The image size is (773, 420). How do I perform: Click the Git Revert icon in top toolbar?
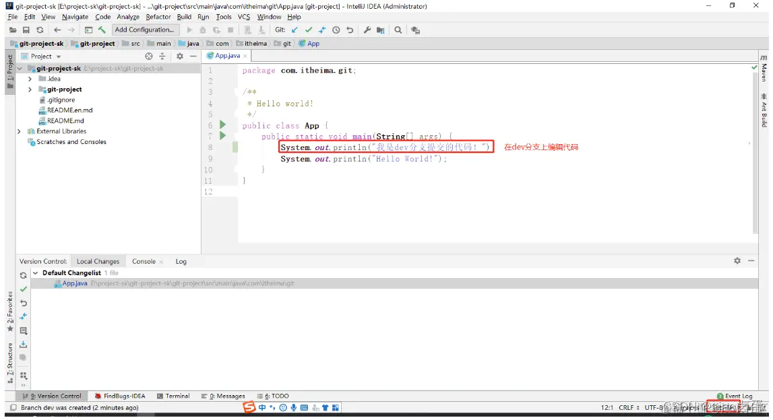click(350, 30)
